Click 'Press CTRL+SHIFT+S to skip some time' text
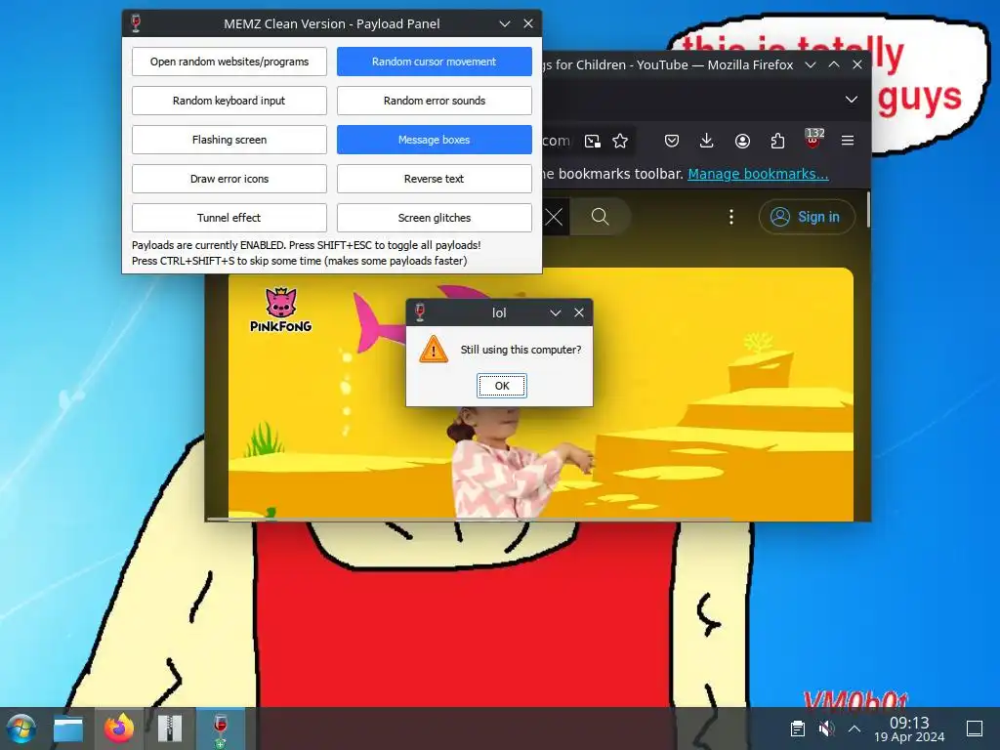The height and width of the screenshot is (750, 1000). [x=299, y=261]
